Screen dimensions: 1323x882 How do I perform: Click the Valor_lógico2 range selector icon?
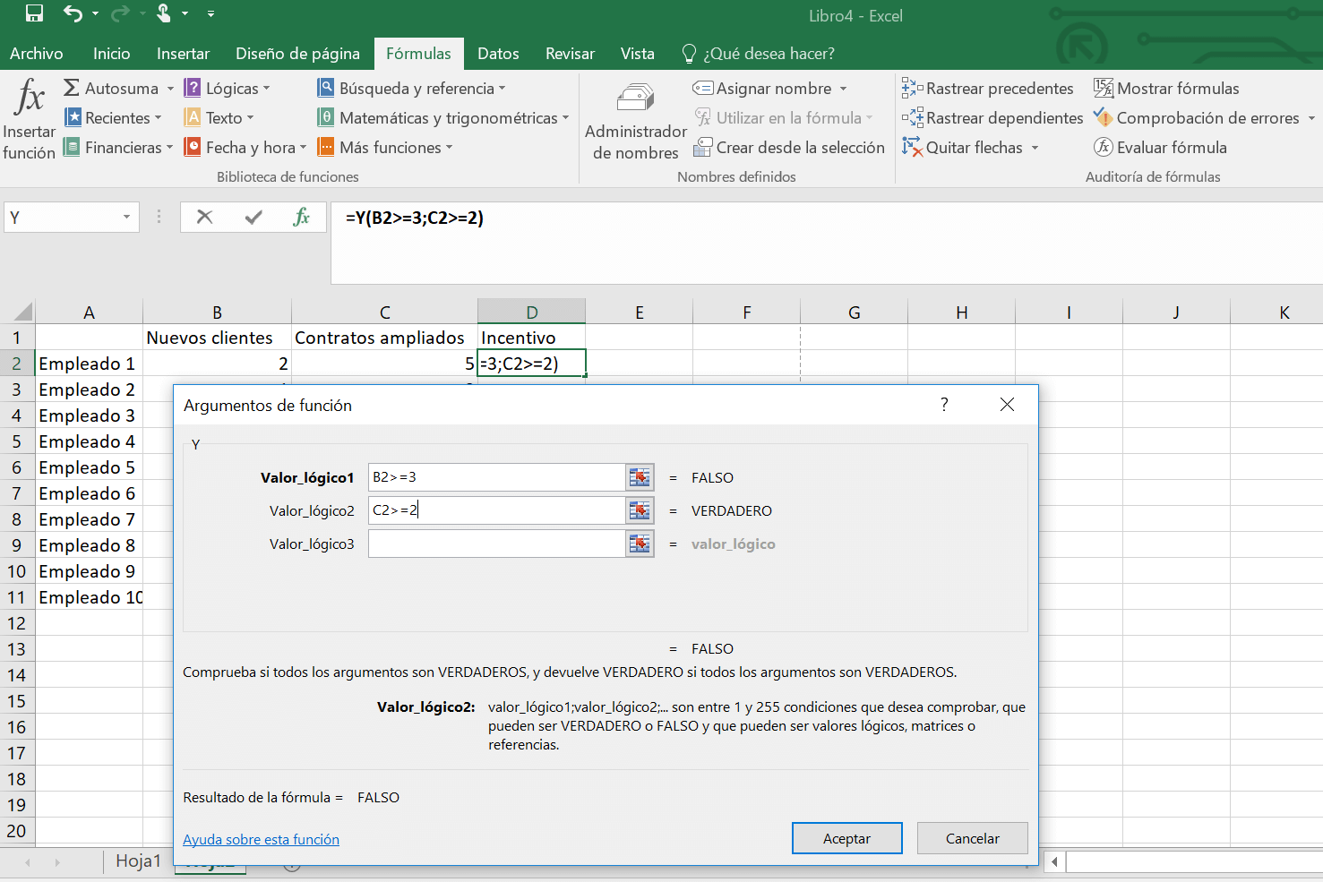[640, 510]
